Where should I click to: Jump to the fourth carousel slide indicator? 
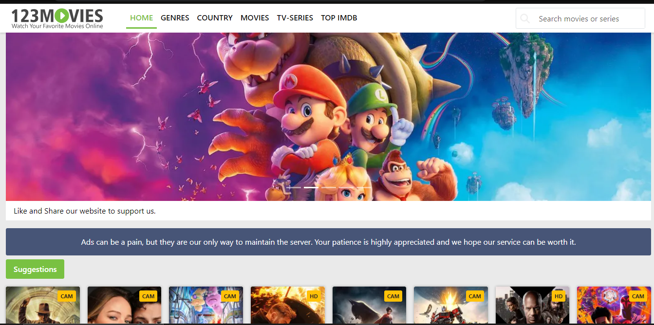pyautogui.click(x=346, y=187)
